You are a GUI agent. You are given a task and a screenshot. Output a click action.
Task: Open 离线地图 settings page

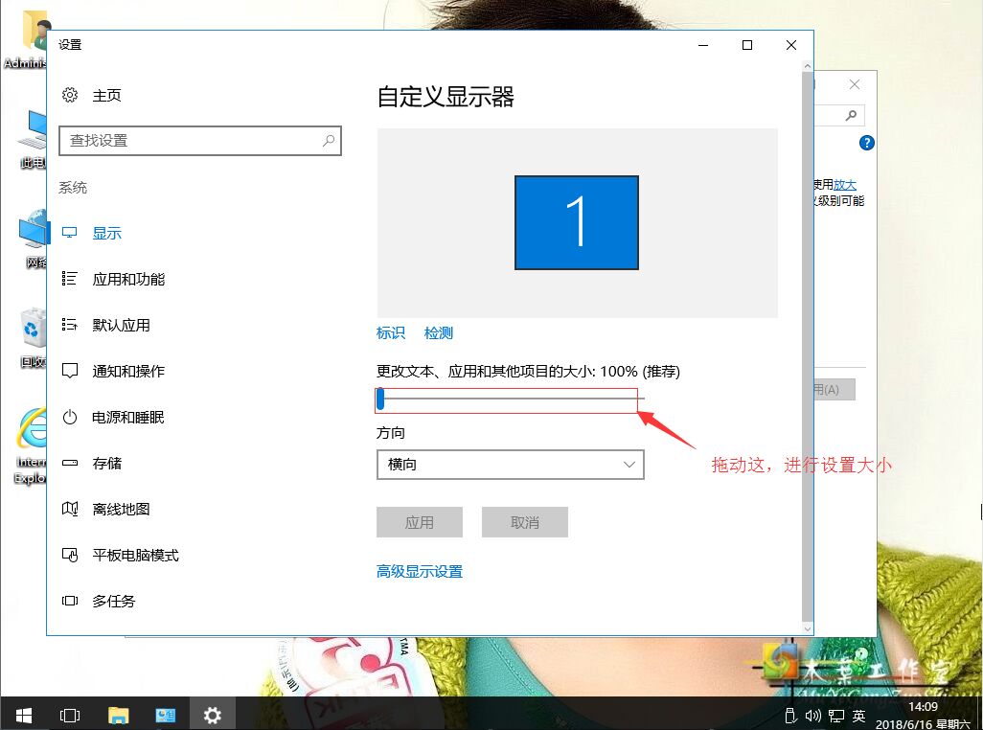click(x=121, y=509)
